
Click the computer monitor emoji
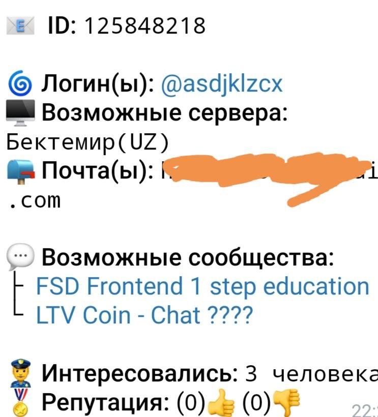point(20,113)
